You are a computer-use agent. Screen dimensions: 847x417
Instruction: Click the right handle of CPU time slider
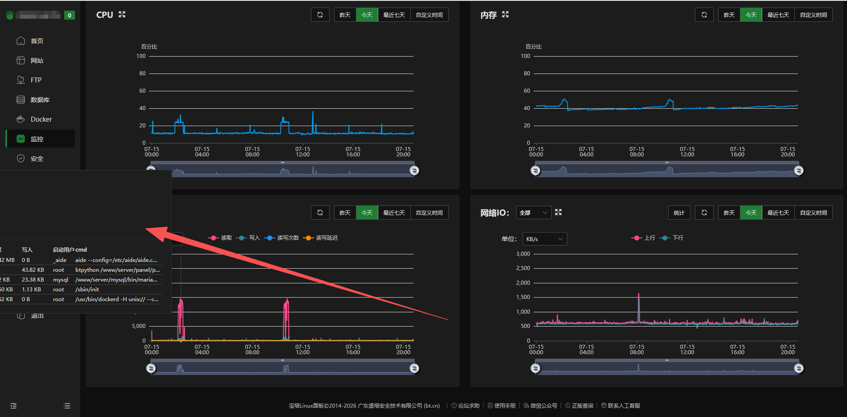pyautogui.click(x=414, y=171)
